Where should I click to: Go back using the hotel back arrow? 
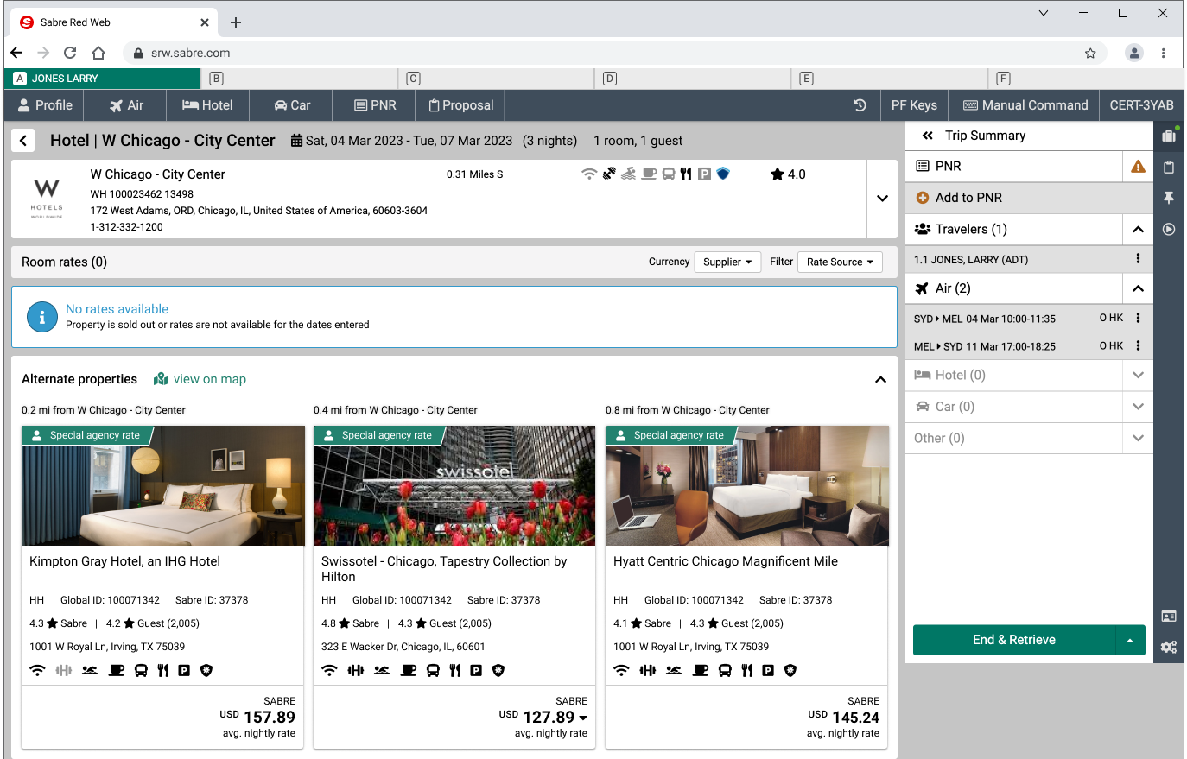(23, 141)
